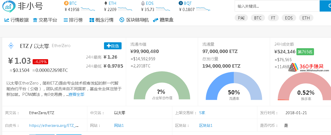Click the BQT ticker icon
This screenshot has width=331, height=135.
181,3
